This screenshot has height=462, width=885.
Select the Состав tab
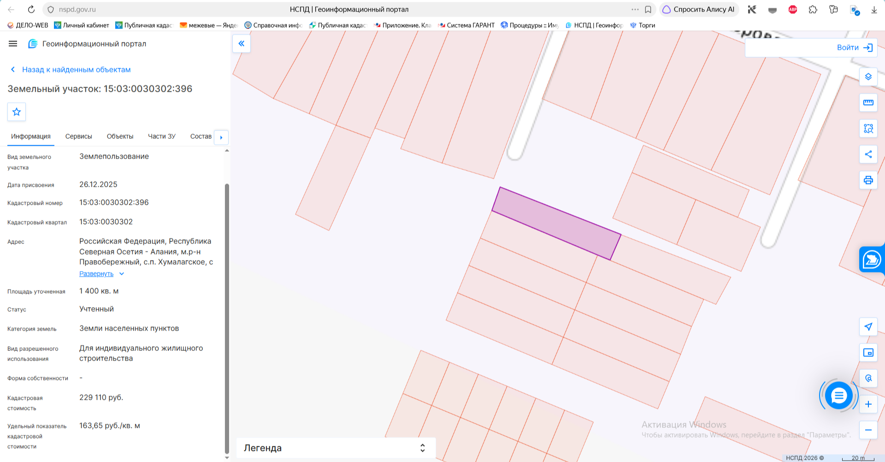pyautogui.click(x=201, y=136)
